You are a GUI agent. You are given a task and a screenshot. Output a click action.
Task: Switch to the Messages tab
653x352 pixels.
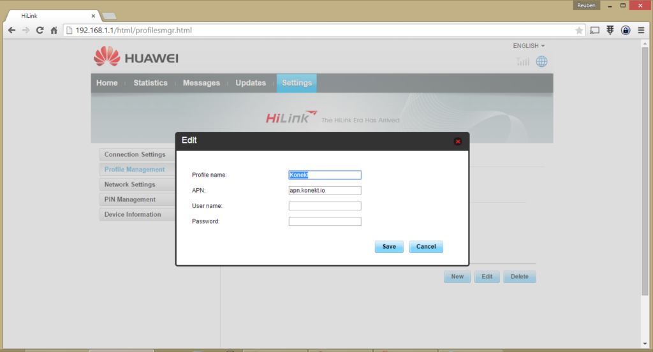pos(201,83)
